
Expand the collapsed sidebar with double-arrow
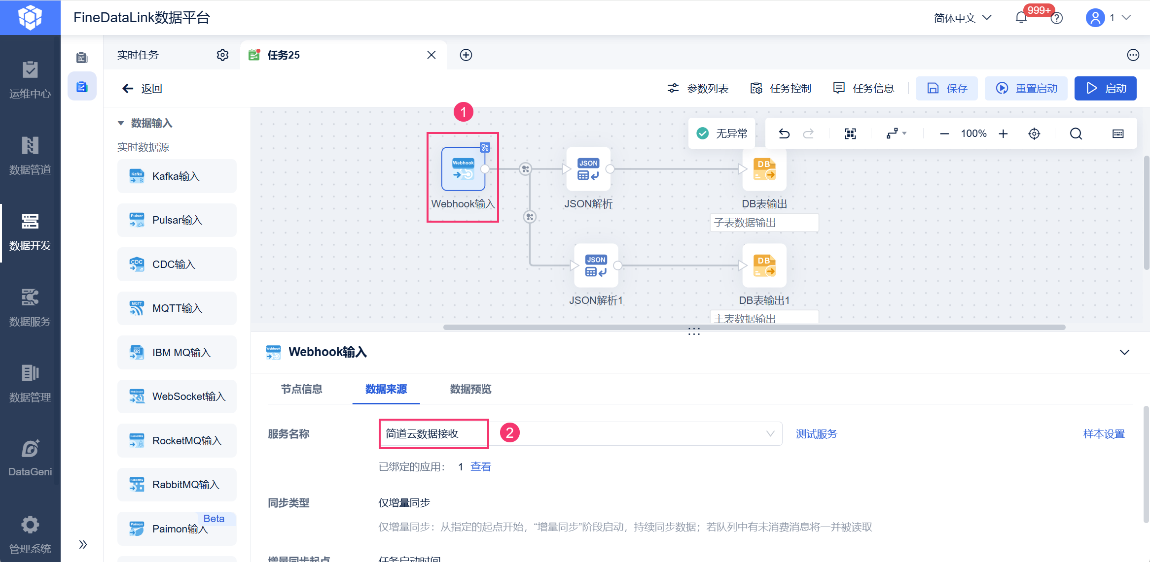(x=83, y=544)
